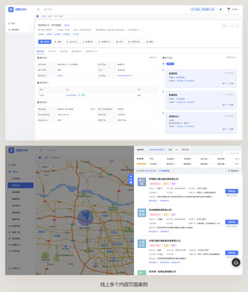Click the 删除 button

150,42
